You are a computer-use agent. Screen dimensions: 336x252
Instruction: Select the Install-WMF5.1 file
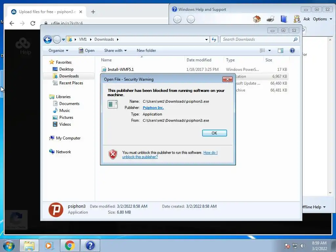coord(120,70)
